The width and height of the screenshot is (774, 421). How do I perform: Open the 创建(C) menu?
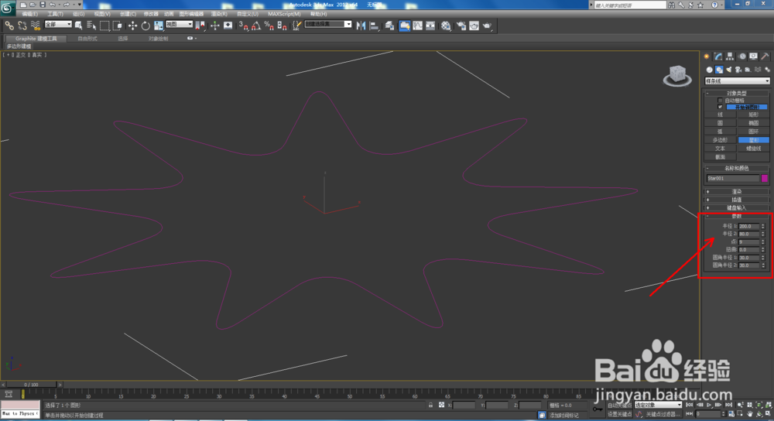(x=128, y=14)
